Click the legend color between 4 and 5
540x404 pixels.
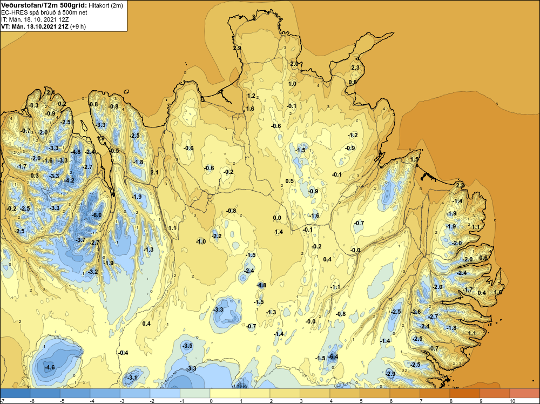345,393
